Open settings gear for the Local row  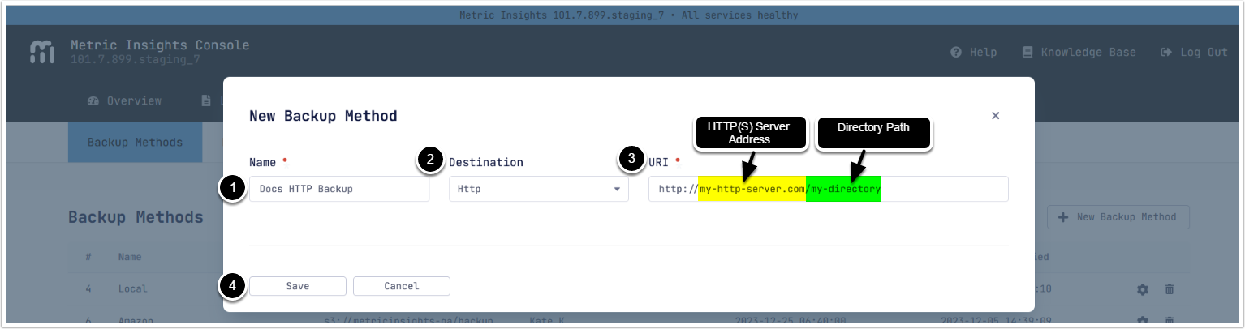[1143, 289]
